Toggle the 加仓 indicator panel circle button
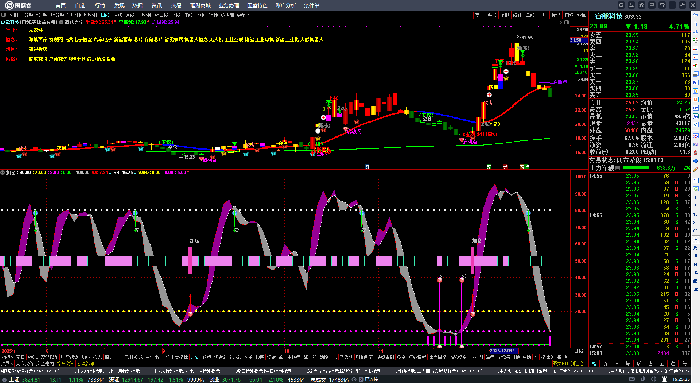Image resolution: width=700 pixels, height=383 pixels. [x=3, y=173]
